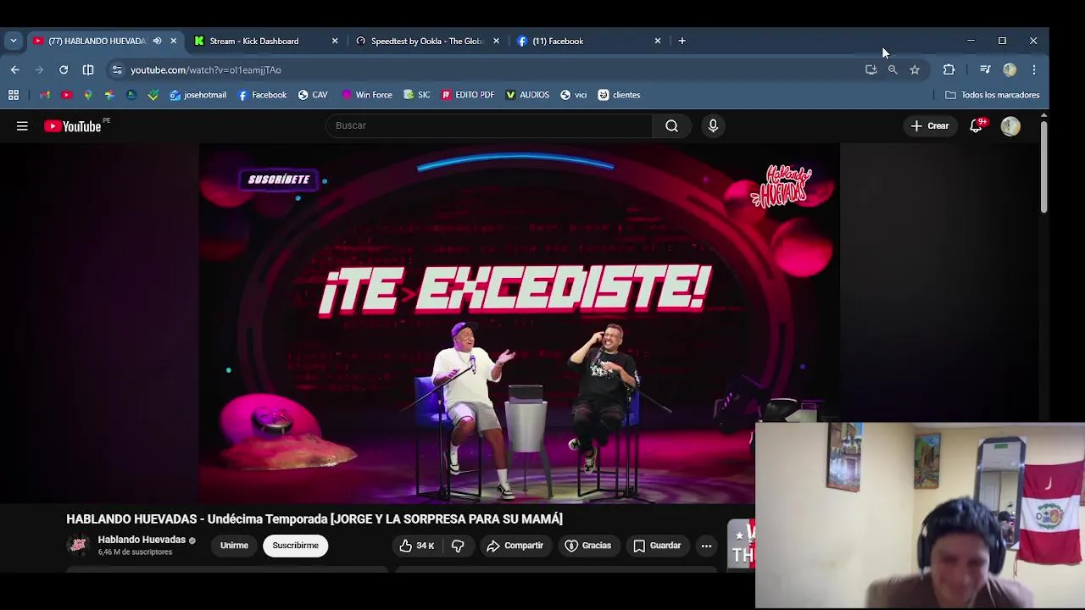Open the zoom magnifier in address bar
1085x610 pixels.
pos(893,69)
